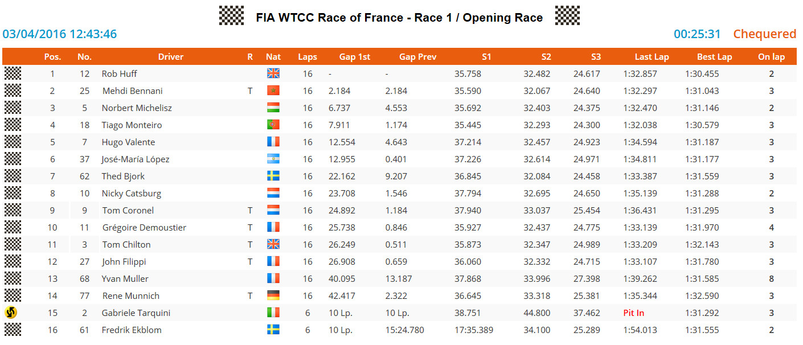Click the red Pit In text
This screenshot has width=803, height=345.
[x=634, y=313]
